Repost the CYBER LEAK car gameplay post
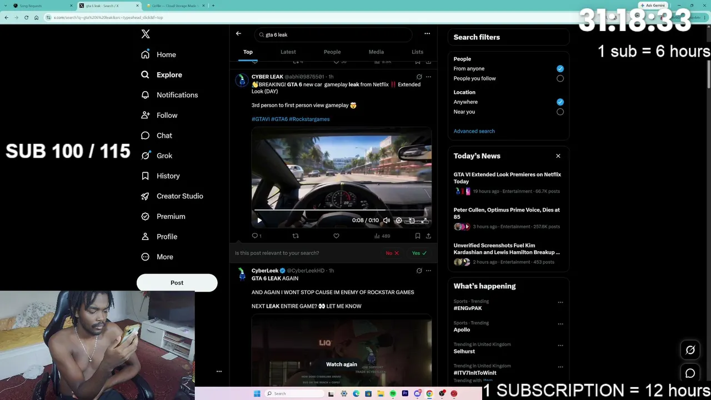This screenshot has height=400, width=711. click(x=296, y=236)
